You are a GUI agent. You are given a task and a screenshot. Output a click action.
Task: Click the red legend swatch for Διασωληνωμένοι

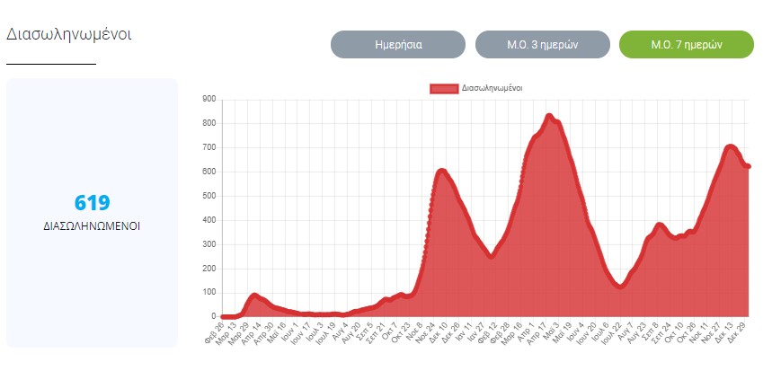point(444,88)
